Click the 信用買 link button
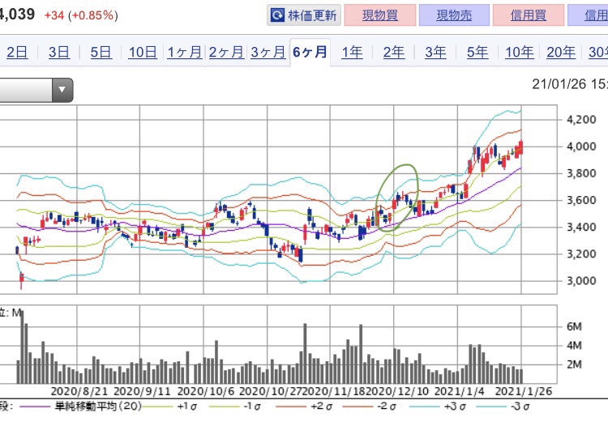 [529, 15]
